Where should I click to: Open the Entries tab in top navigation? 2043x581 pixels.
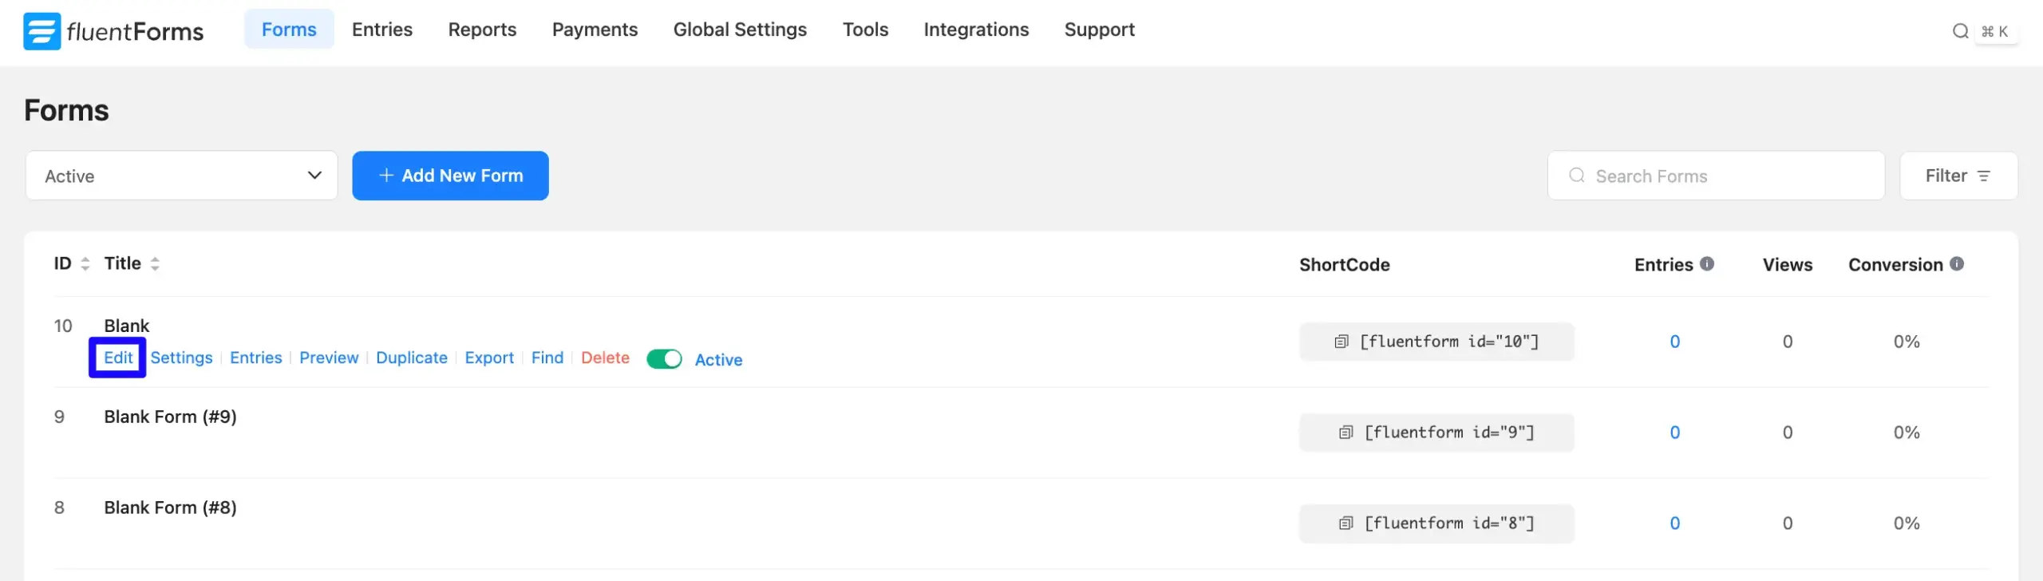pos(382,30)
